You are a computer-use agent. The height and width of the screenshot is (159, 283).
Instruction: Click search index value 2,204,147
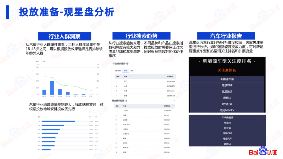(167, 111)
